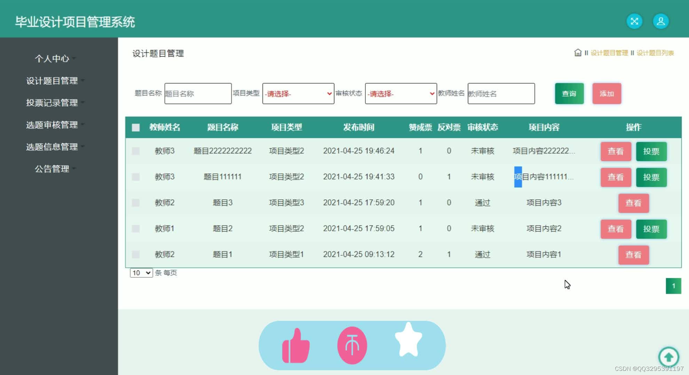689x375 pixels.
Task: Click the back-to-top arrow icon
Action: click(668, 357)
